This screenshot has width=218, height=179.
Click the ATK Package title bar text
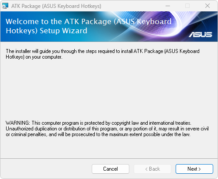[56, 6]
